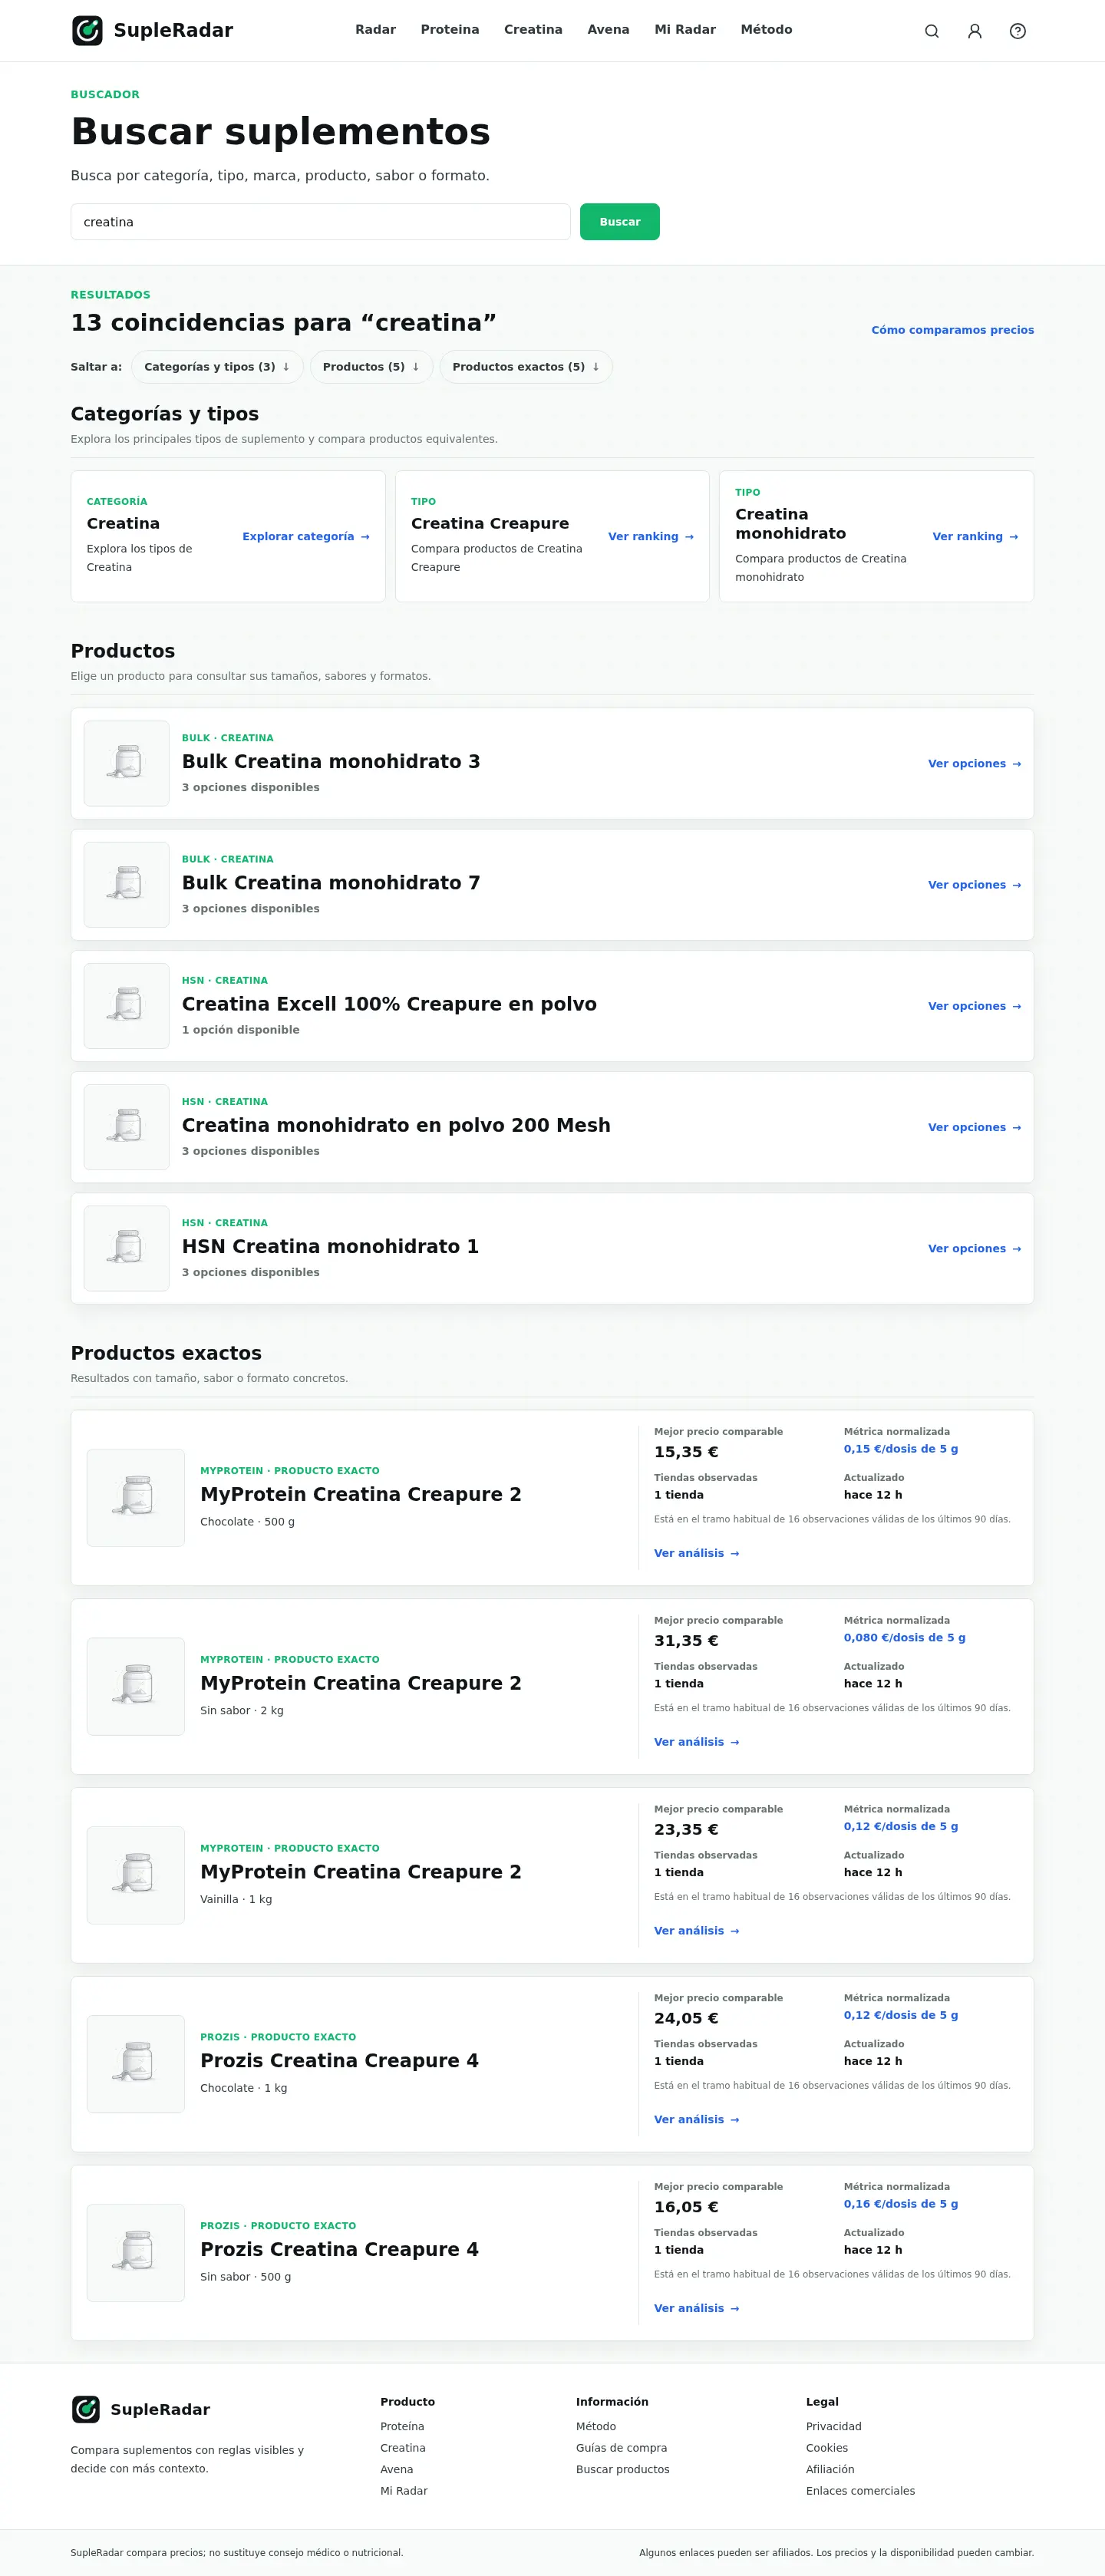Open Creatina Excell Creapure product thumbnail
The height and width of the screenshot is (2576, 1105).
point(126,1005)
